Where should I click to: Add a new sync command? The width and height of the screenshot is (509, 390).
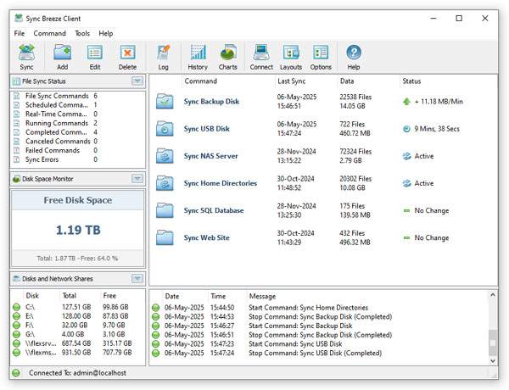click(x=62, y=57)
